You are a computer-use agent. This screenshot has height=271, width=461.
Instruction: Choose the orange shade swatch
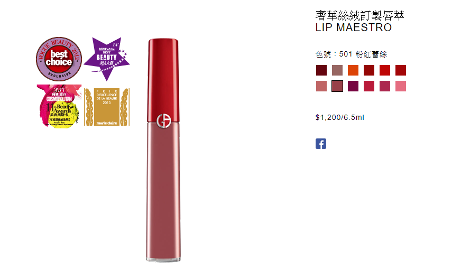coord(353,71)
